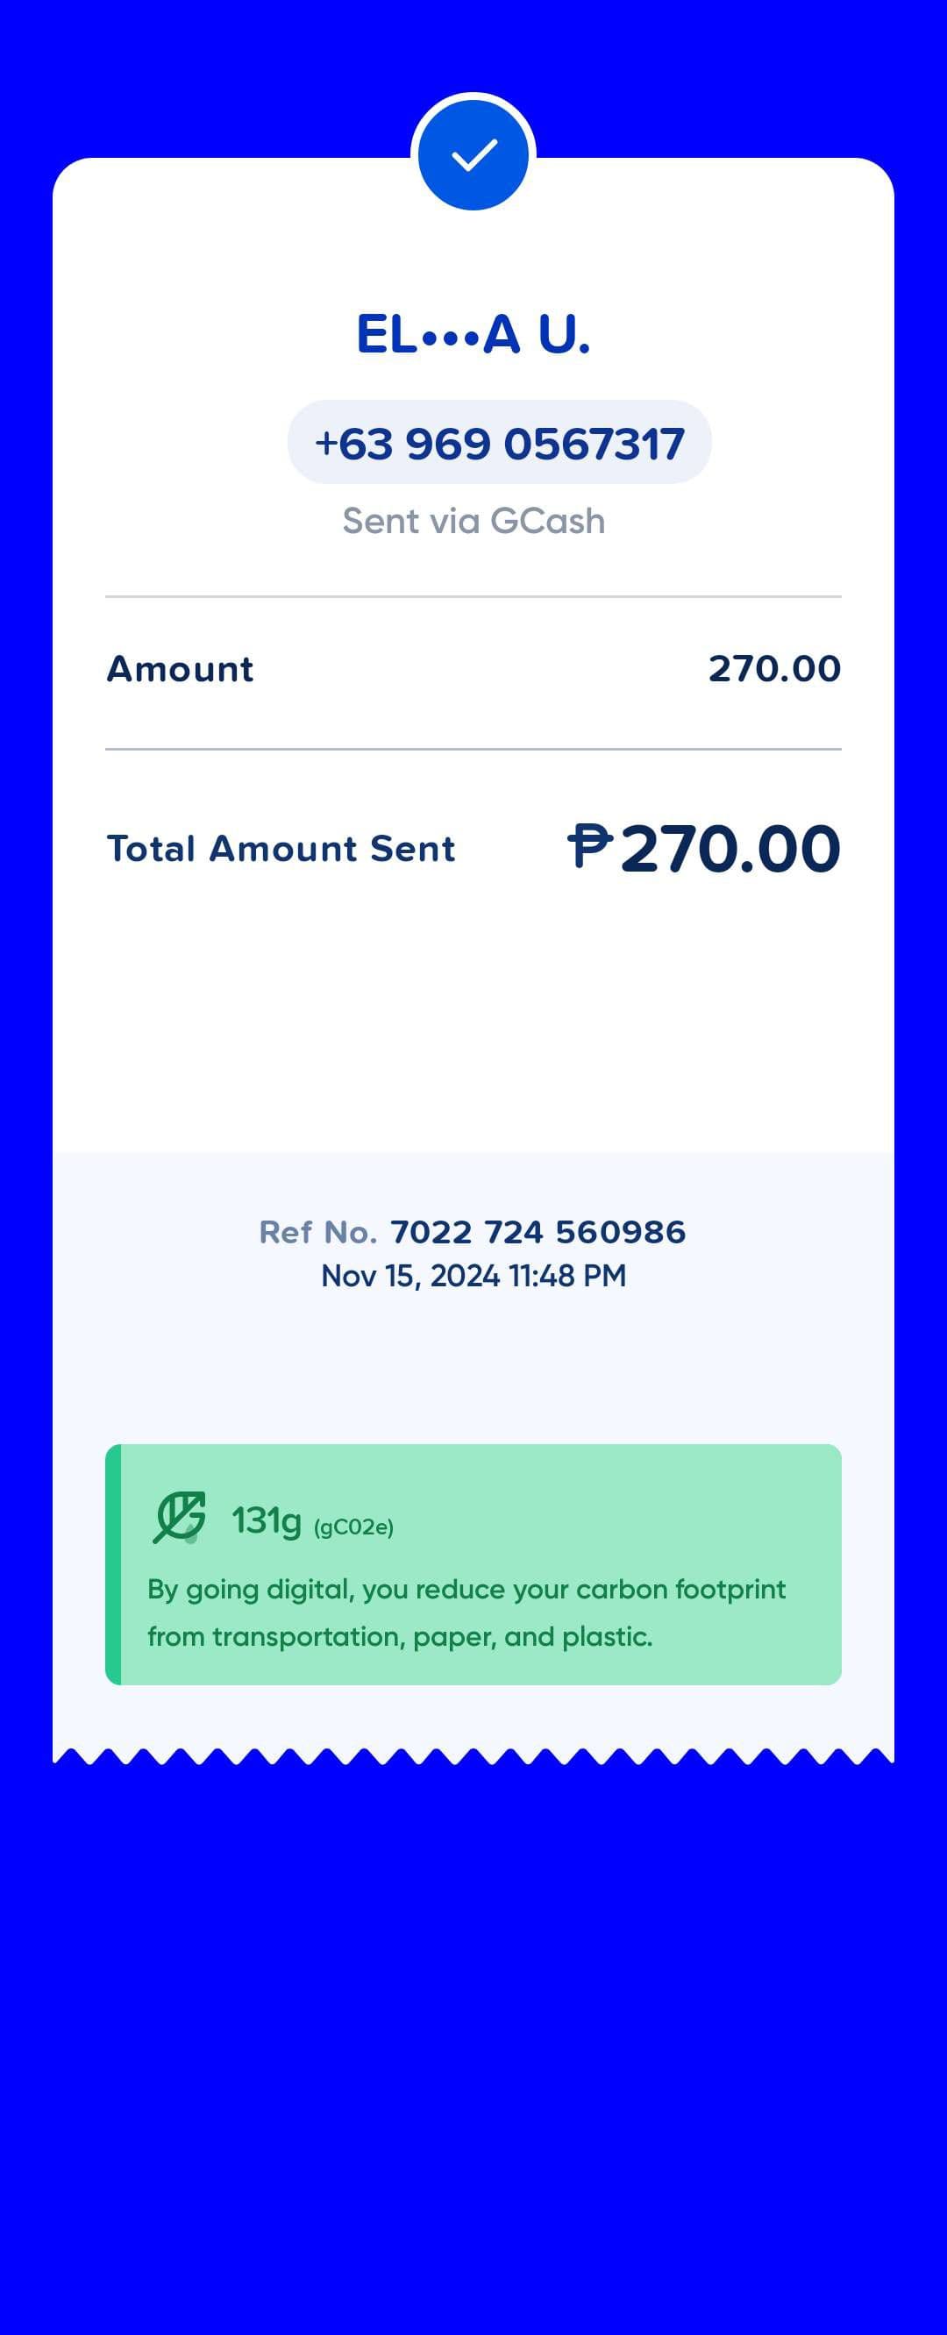Viewport: 947px width, 2335px height.
Task: Click the Amount label
Action: [181, 669]
